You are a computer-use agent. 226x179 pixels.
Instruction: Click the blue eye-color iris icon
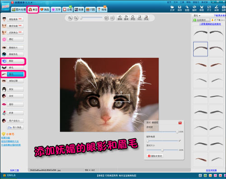pyautogui.click(x=4, y=54)
